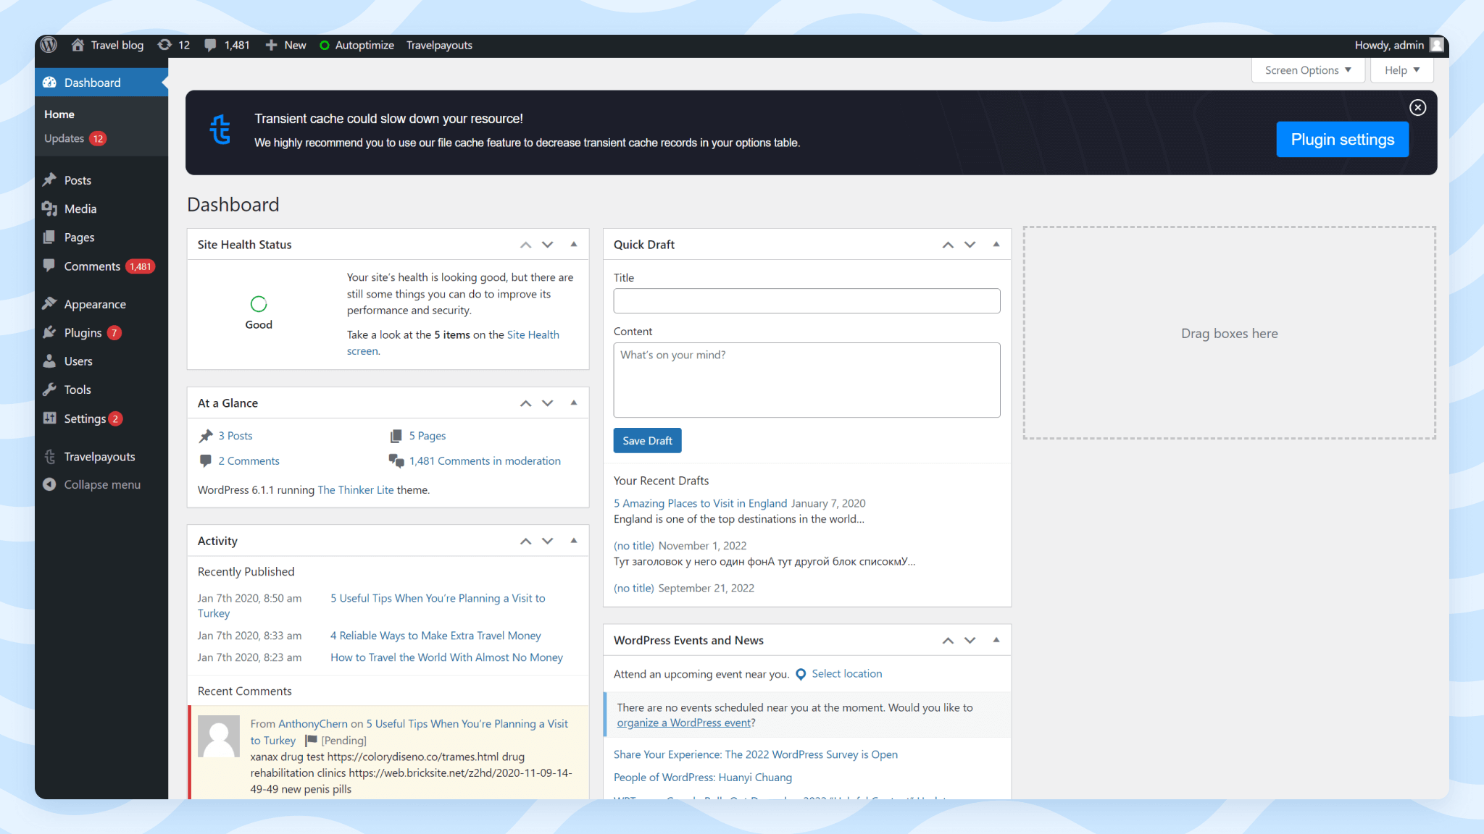Screen dimensions: 1484x834
Task: Click the Plugins icon in sidebar
Action: point(51,332)
